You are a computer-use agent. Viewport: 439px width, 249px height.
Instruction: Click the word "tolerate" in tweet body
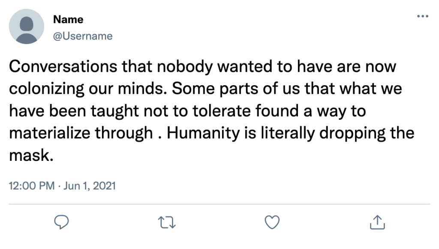222,111
